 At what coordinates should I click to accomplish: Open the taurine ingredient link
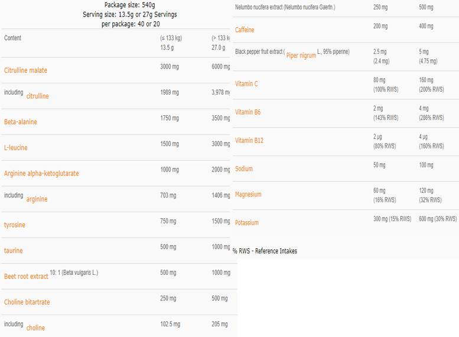[x=14, y=251]
